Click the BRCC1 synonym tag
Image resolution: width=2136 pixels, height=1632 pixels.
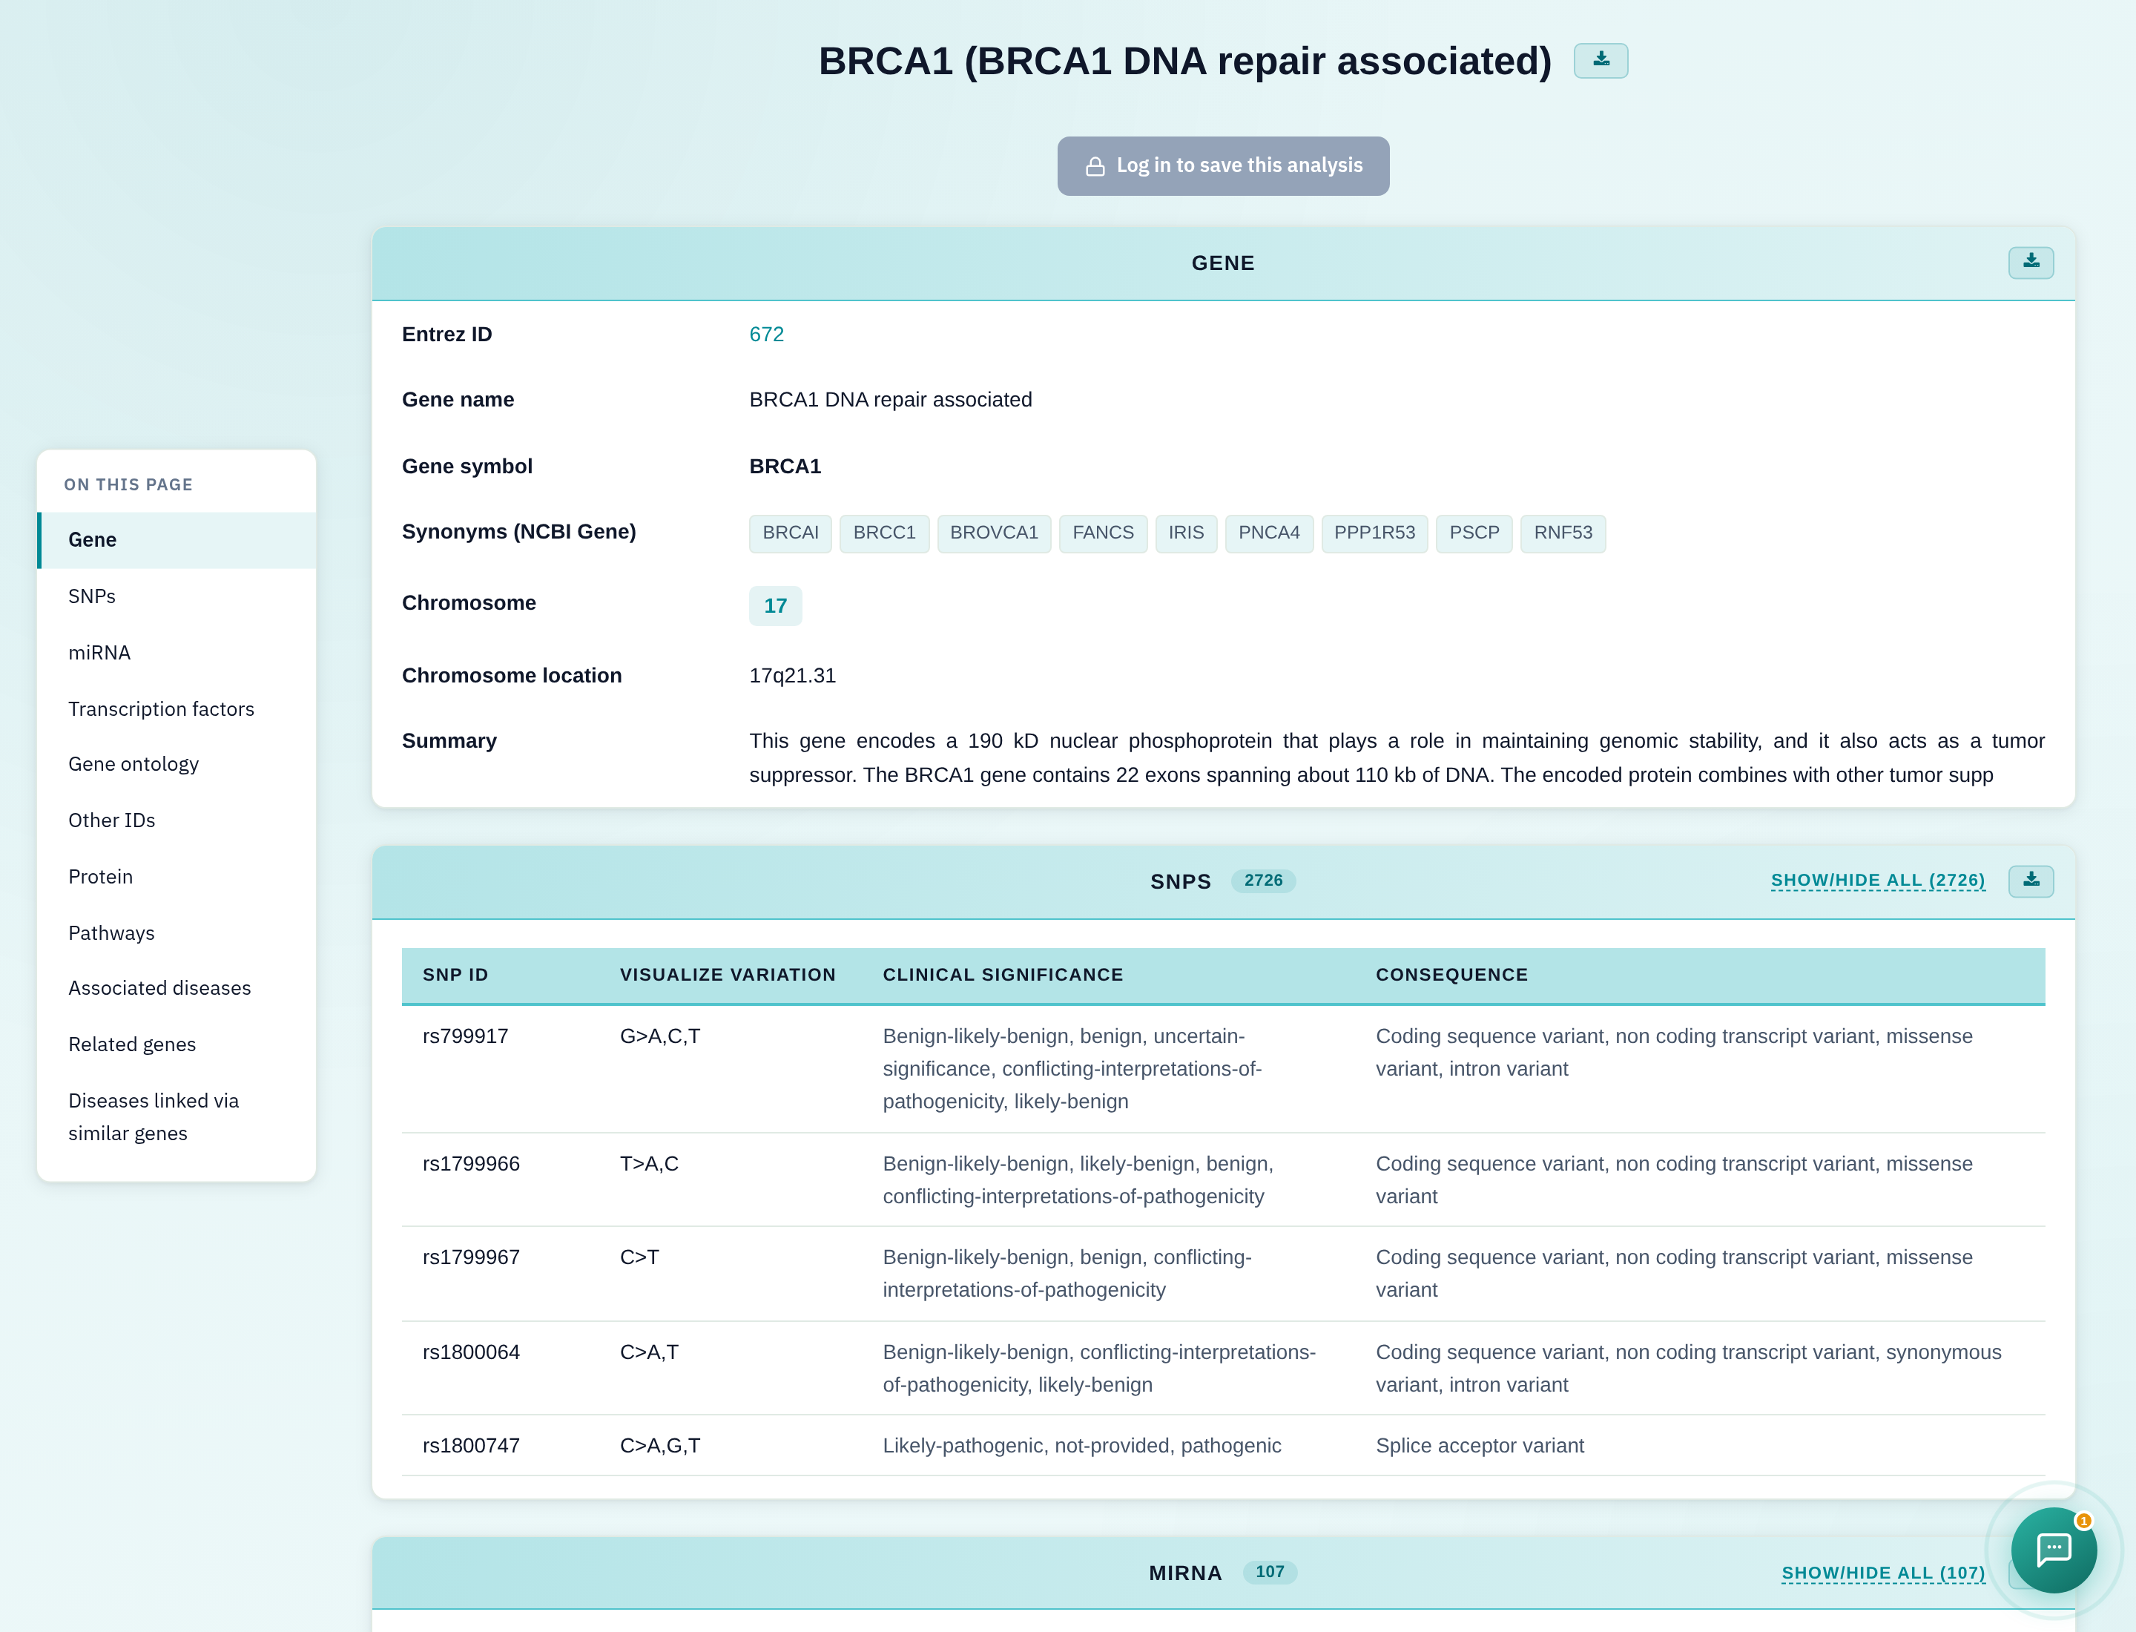click(x=884, y=533)
